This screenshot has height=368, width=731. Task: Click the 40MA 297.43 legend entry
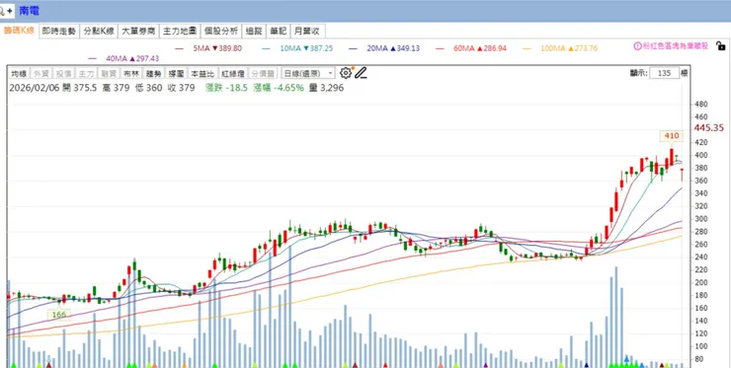pos(123,58)
